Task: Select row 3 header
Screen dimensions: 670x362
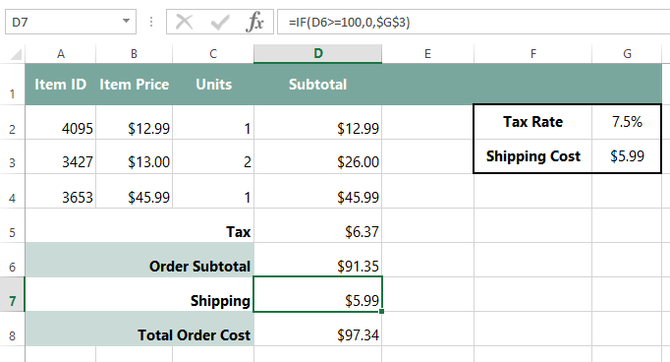Action: [13, 156]
